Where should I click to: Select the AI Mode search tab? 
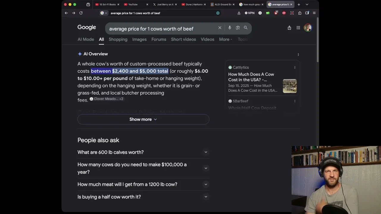[x=86, y=39]
